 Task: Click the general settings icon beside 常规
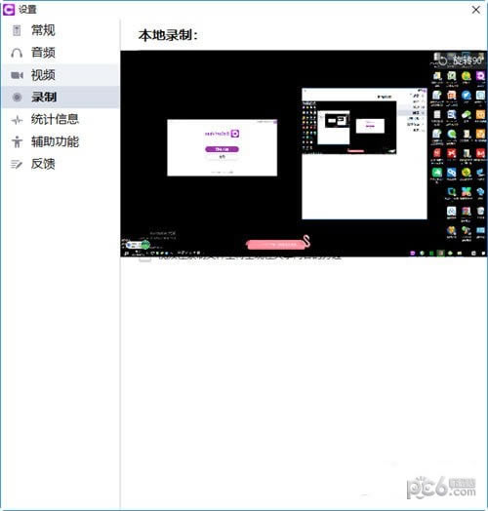[x=17, y=30]
